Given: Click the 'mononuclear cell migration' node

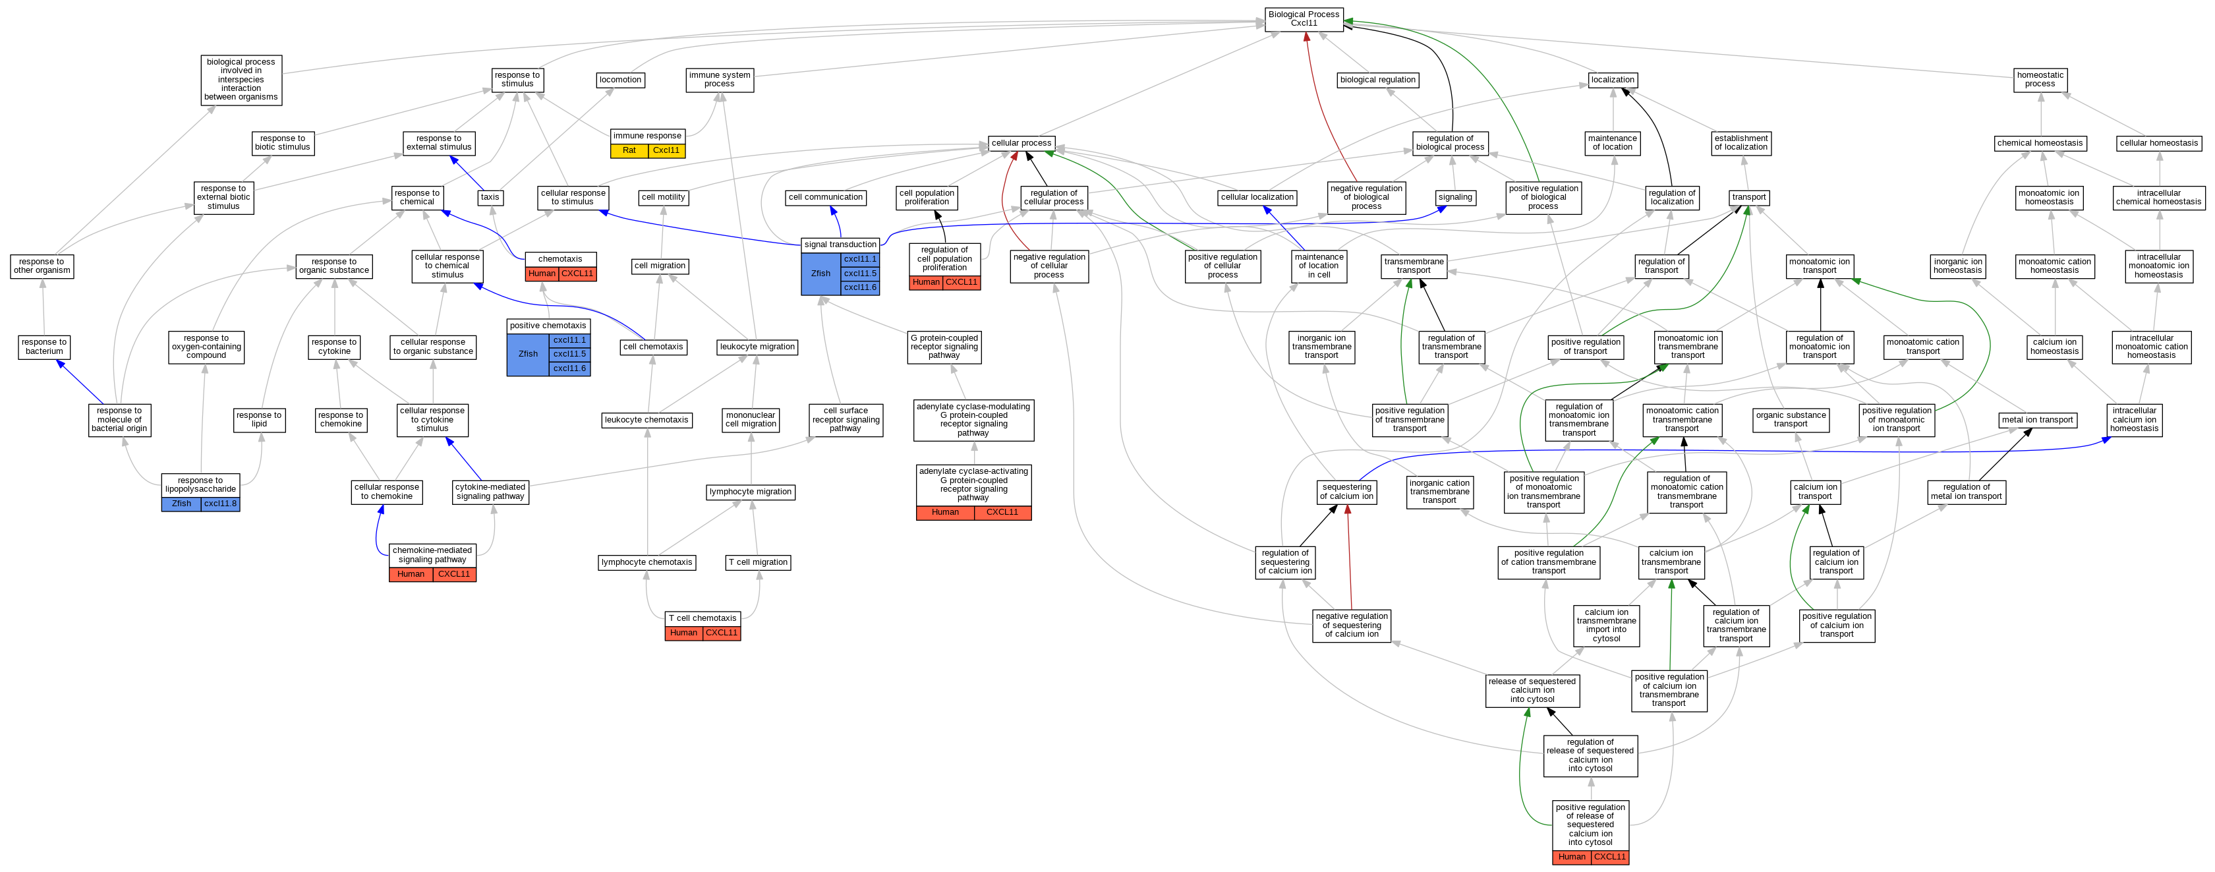Looking at the screenshot, I should pyautogui.click(x=751, y=420).
